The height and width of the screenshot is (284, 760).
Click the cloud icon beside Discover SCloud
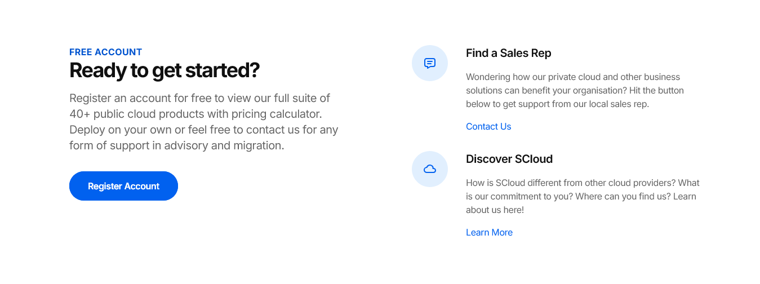click(x=430, y=169)
